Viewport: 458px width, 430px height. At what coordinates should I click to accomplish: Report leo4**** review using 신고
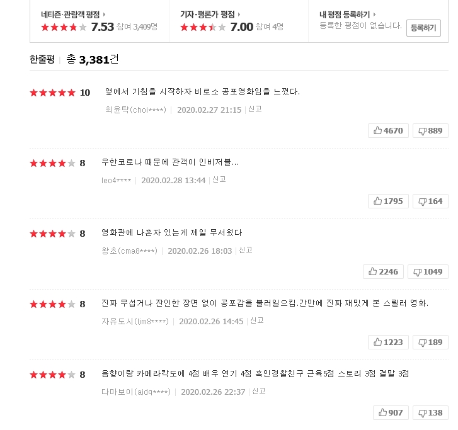click(219, 179)
